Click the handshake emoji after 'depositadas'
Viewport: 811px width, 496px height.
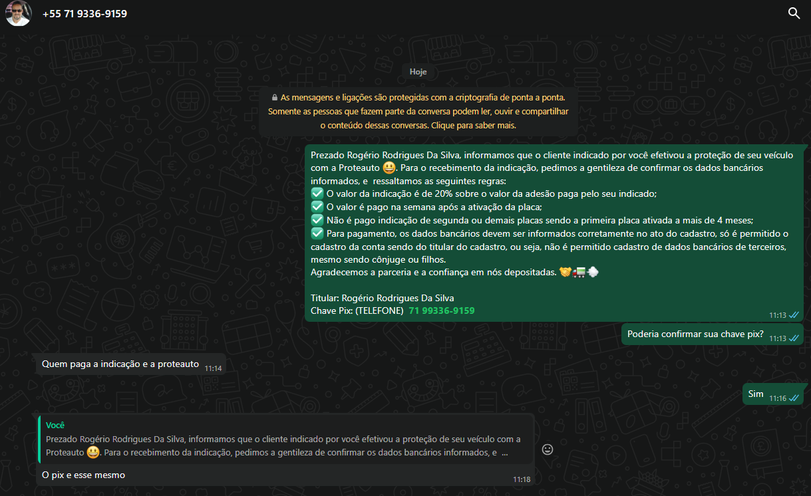[565, 273]
